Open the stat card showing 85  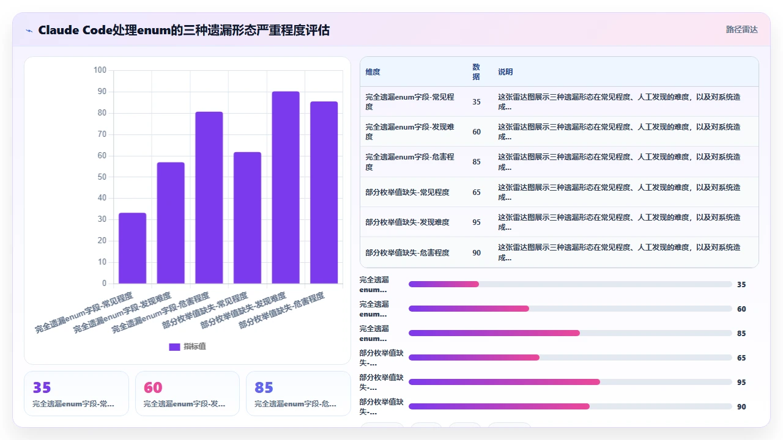click(299, 394)
